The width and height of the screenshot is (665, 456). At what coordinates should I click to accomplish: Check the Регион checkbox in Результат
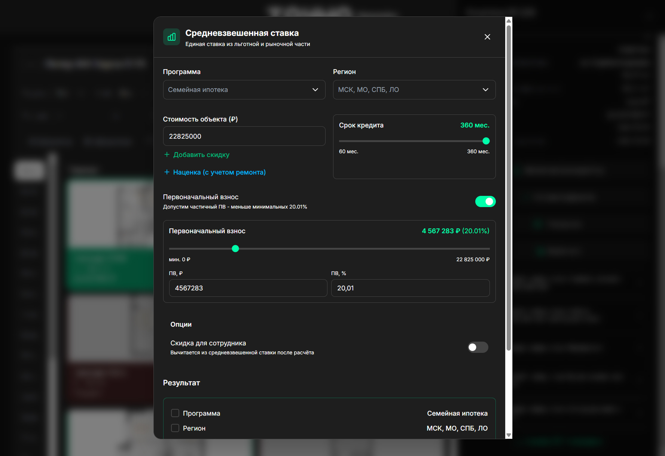click(x=175, y=428)
